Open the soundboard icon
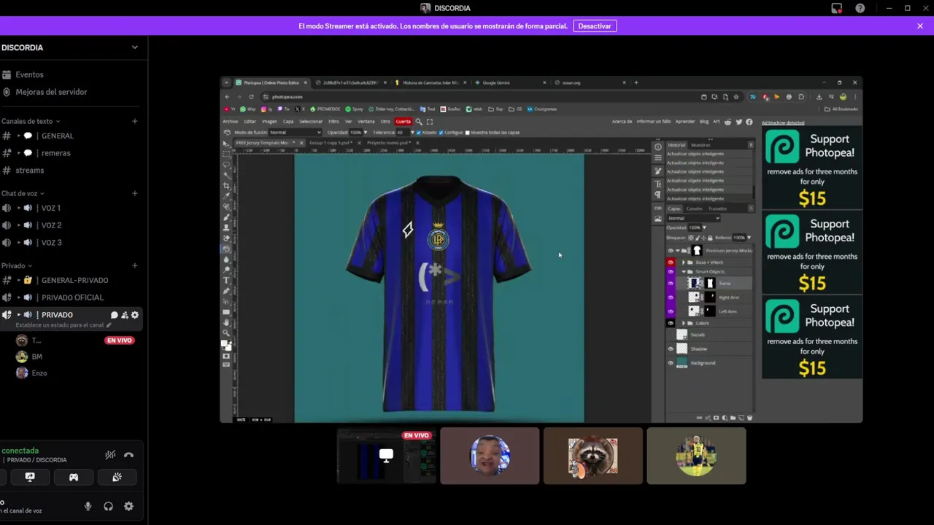Viewport: 934px width, 525px height. pos(117,477)
